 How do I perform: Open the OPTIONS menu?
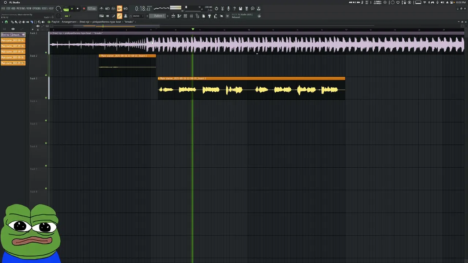(x=37, y=8)
